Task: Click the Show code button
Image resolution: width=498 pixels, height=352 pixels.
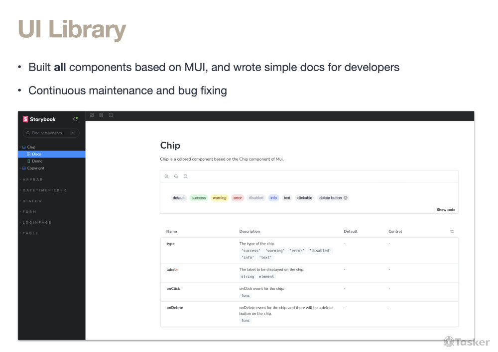Action: (x=446, y=210)
